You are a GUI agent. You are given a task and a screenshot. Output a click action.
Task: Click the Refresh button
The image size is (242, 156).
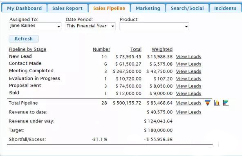tap(24, 39)
